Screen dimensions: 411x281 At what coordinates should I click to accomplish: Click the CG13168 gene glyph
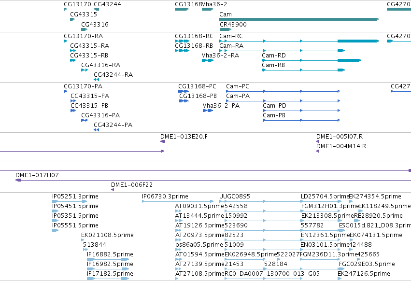182,9
